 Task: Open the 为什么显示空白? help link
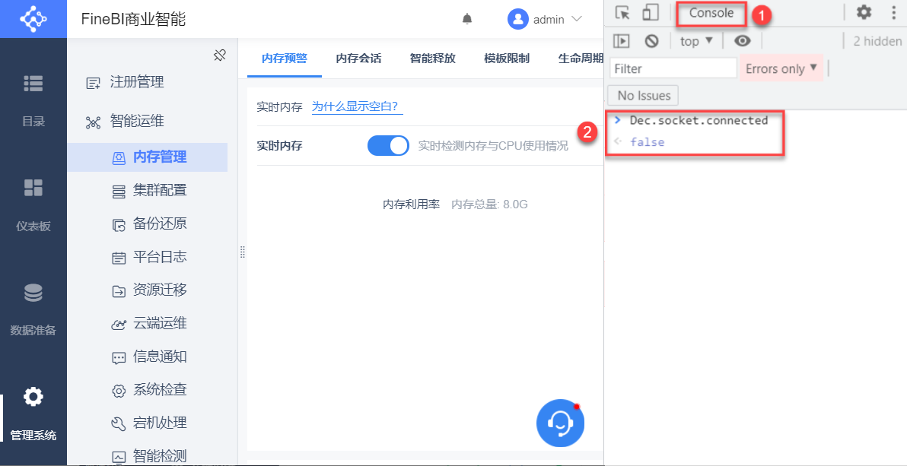(358, 106)
